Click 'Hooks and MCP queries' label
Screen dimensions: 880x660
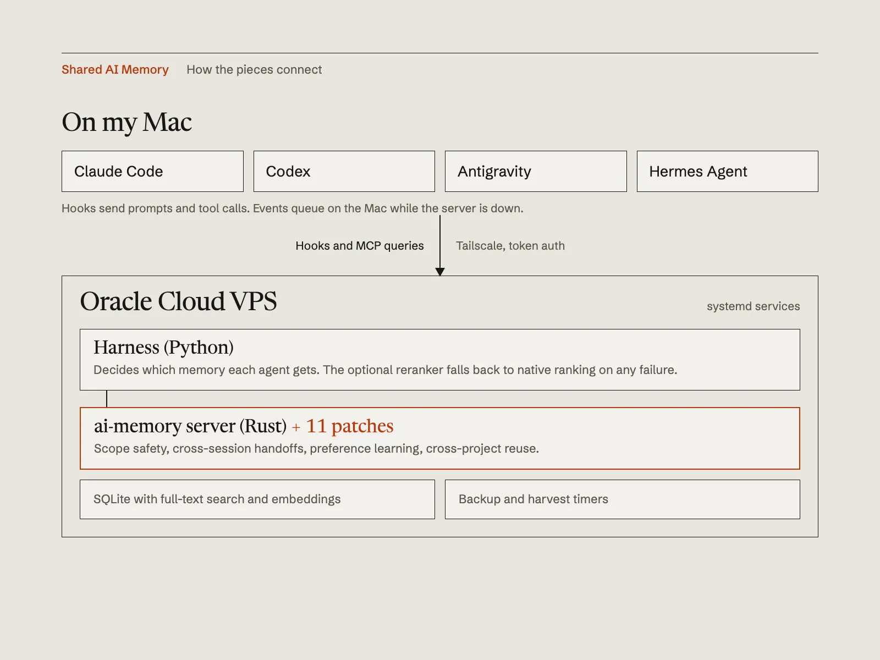[x=360, y=246]
